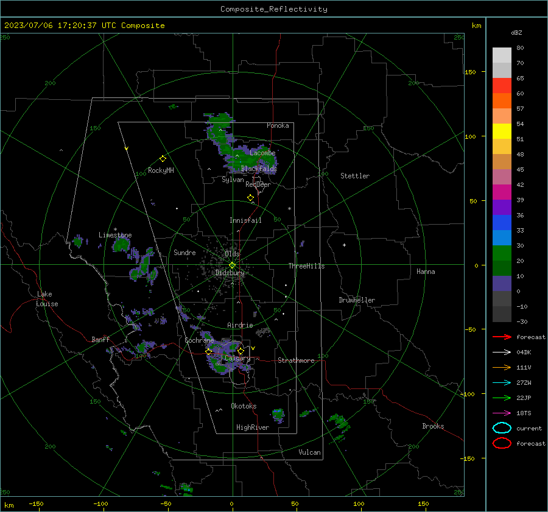The height and width of the screenshot is (512, 548).
Task: Select the red 60-65 dBZ color swatch
Action: point(502,86)
